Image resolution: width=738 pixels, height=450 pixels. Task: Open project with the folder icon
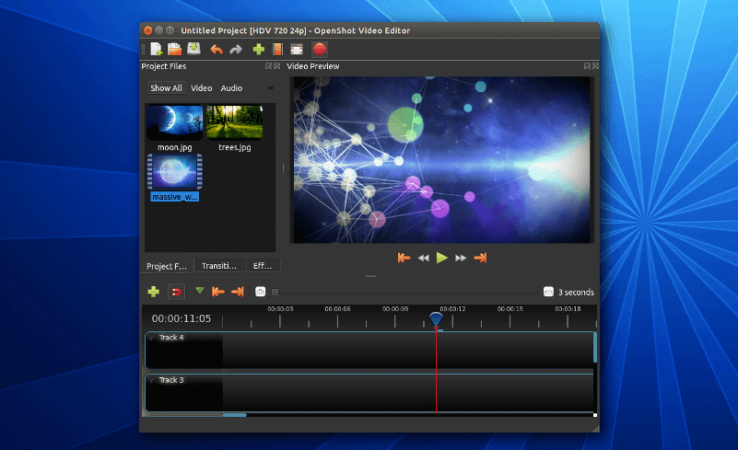(x=175, y=50)
